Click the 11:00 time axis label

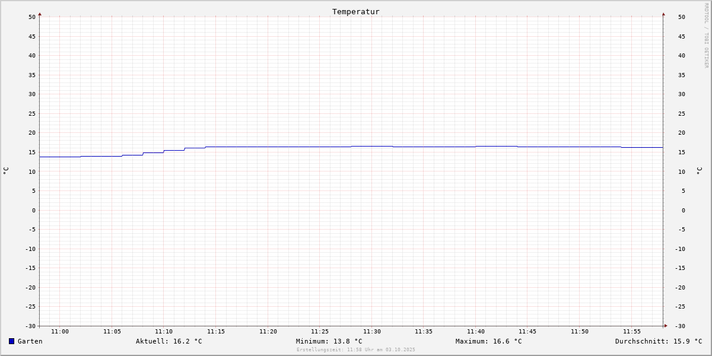pos(60,332)
